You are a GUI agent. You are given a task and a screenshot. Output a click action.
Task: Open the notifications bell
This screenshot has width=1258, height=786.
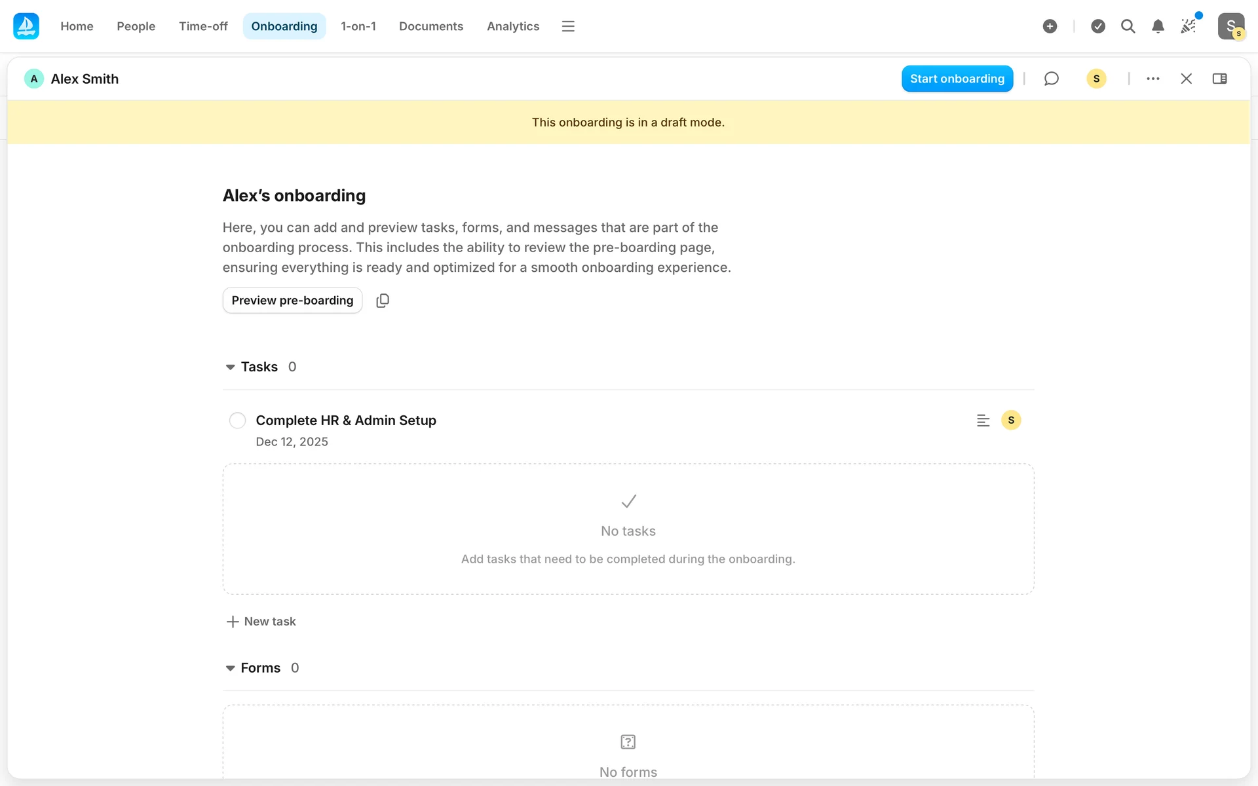click(x=1158, y=26)
